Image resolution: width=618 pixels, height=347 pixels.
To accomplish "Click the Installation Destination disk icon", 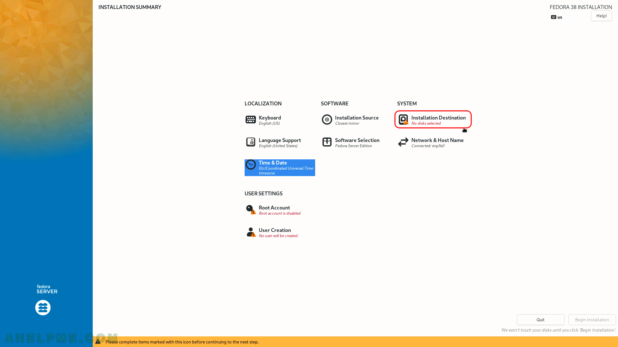I will click(403, 120).
